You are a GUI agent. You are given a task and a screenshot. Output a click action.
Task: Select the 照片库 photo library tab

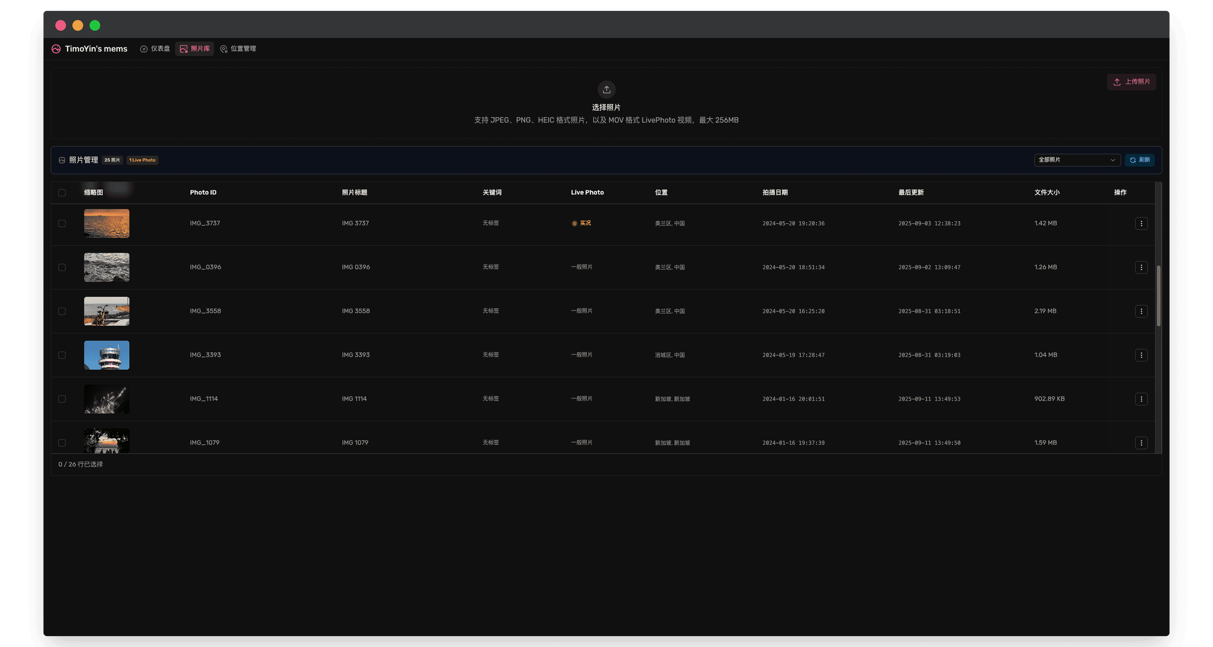[195, 49]
